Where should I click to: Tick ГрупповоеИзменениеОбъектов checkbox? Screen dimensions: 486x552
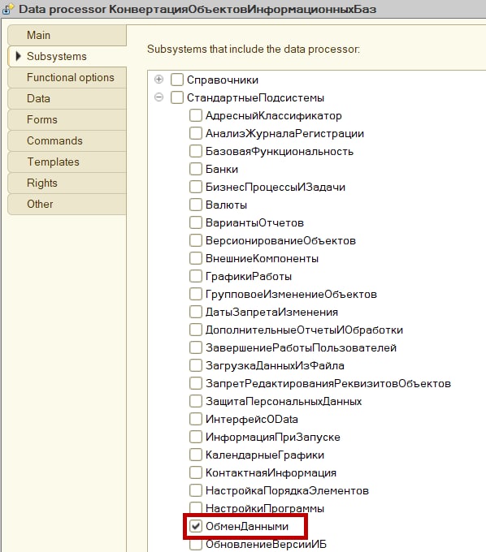pyautogui.click(x=196, y=294)
